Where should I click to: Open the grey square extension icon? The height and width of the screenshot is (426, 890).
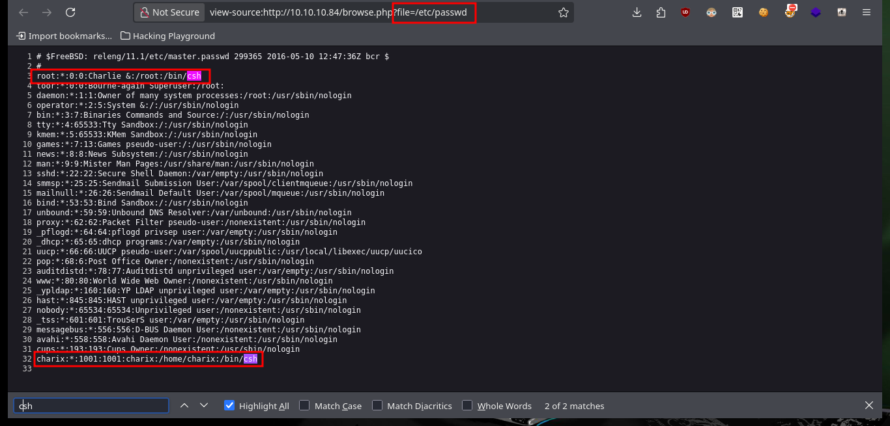coord(842,12)
